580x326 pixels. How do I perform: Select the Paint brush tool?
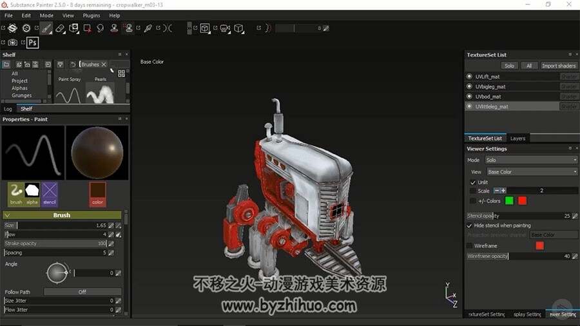(x=46, y=28)
